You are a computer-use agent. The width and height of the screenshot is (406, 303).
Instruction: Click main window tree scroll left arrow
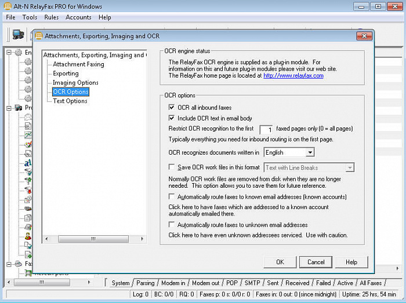(x=9, y=282)
